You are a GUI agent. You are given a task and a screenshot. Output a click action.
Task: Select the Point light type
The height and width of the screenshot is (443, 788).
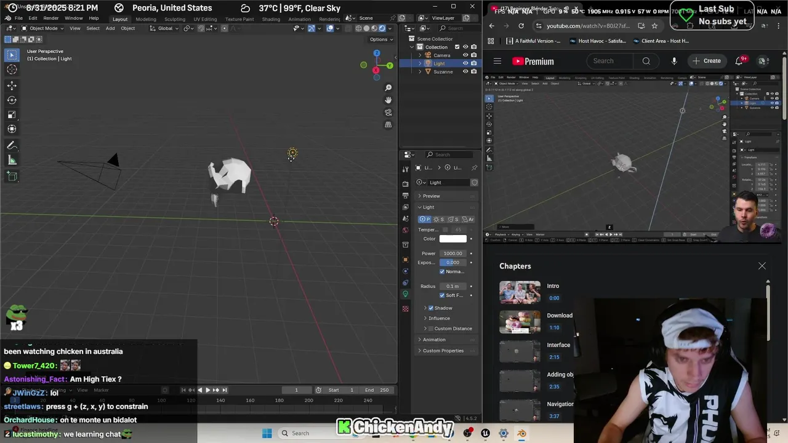tap(425, 219)
